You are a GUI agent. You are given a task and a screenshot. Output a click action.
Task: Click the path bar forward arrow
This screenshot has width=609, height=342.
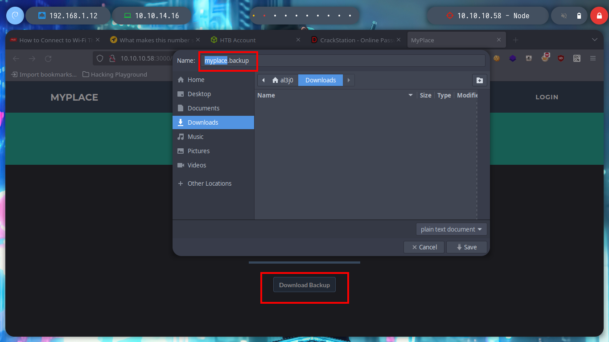(349, 80)
